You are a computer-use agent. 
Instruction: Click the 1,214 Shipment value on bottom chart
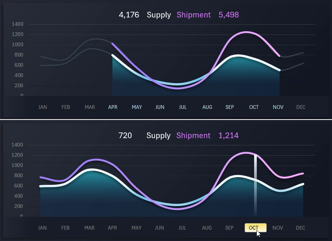(x=228, y=135)
